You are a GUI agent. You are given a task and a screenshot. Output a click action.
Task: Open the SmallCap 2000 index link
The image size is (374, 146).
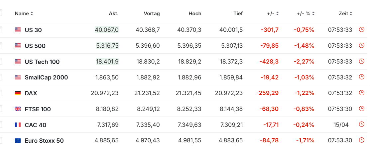tap(46, 77)
